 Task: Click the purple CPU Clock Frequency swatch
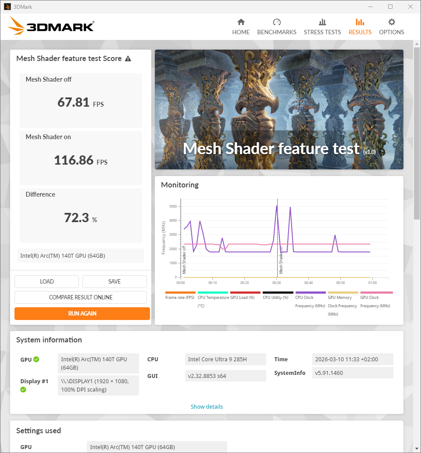[310, 292]
